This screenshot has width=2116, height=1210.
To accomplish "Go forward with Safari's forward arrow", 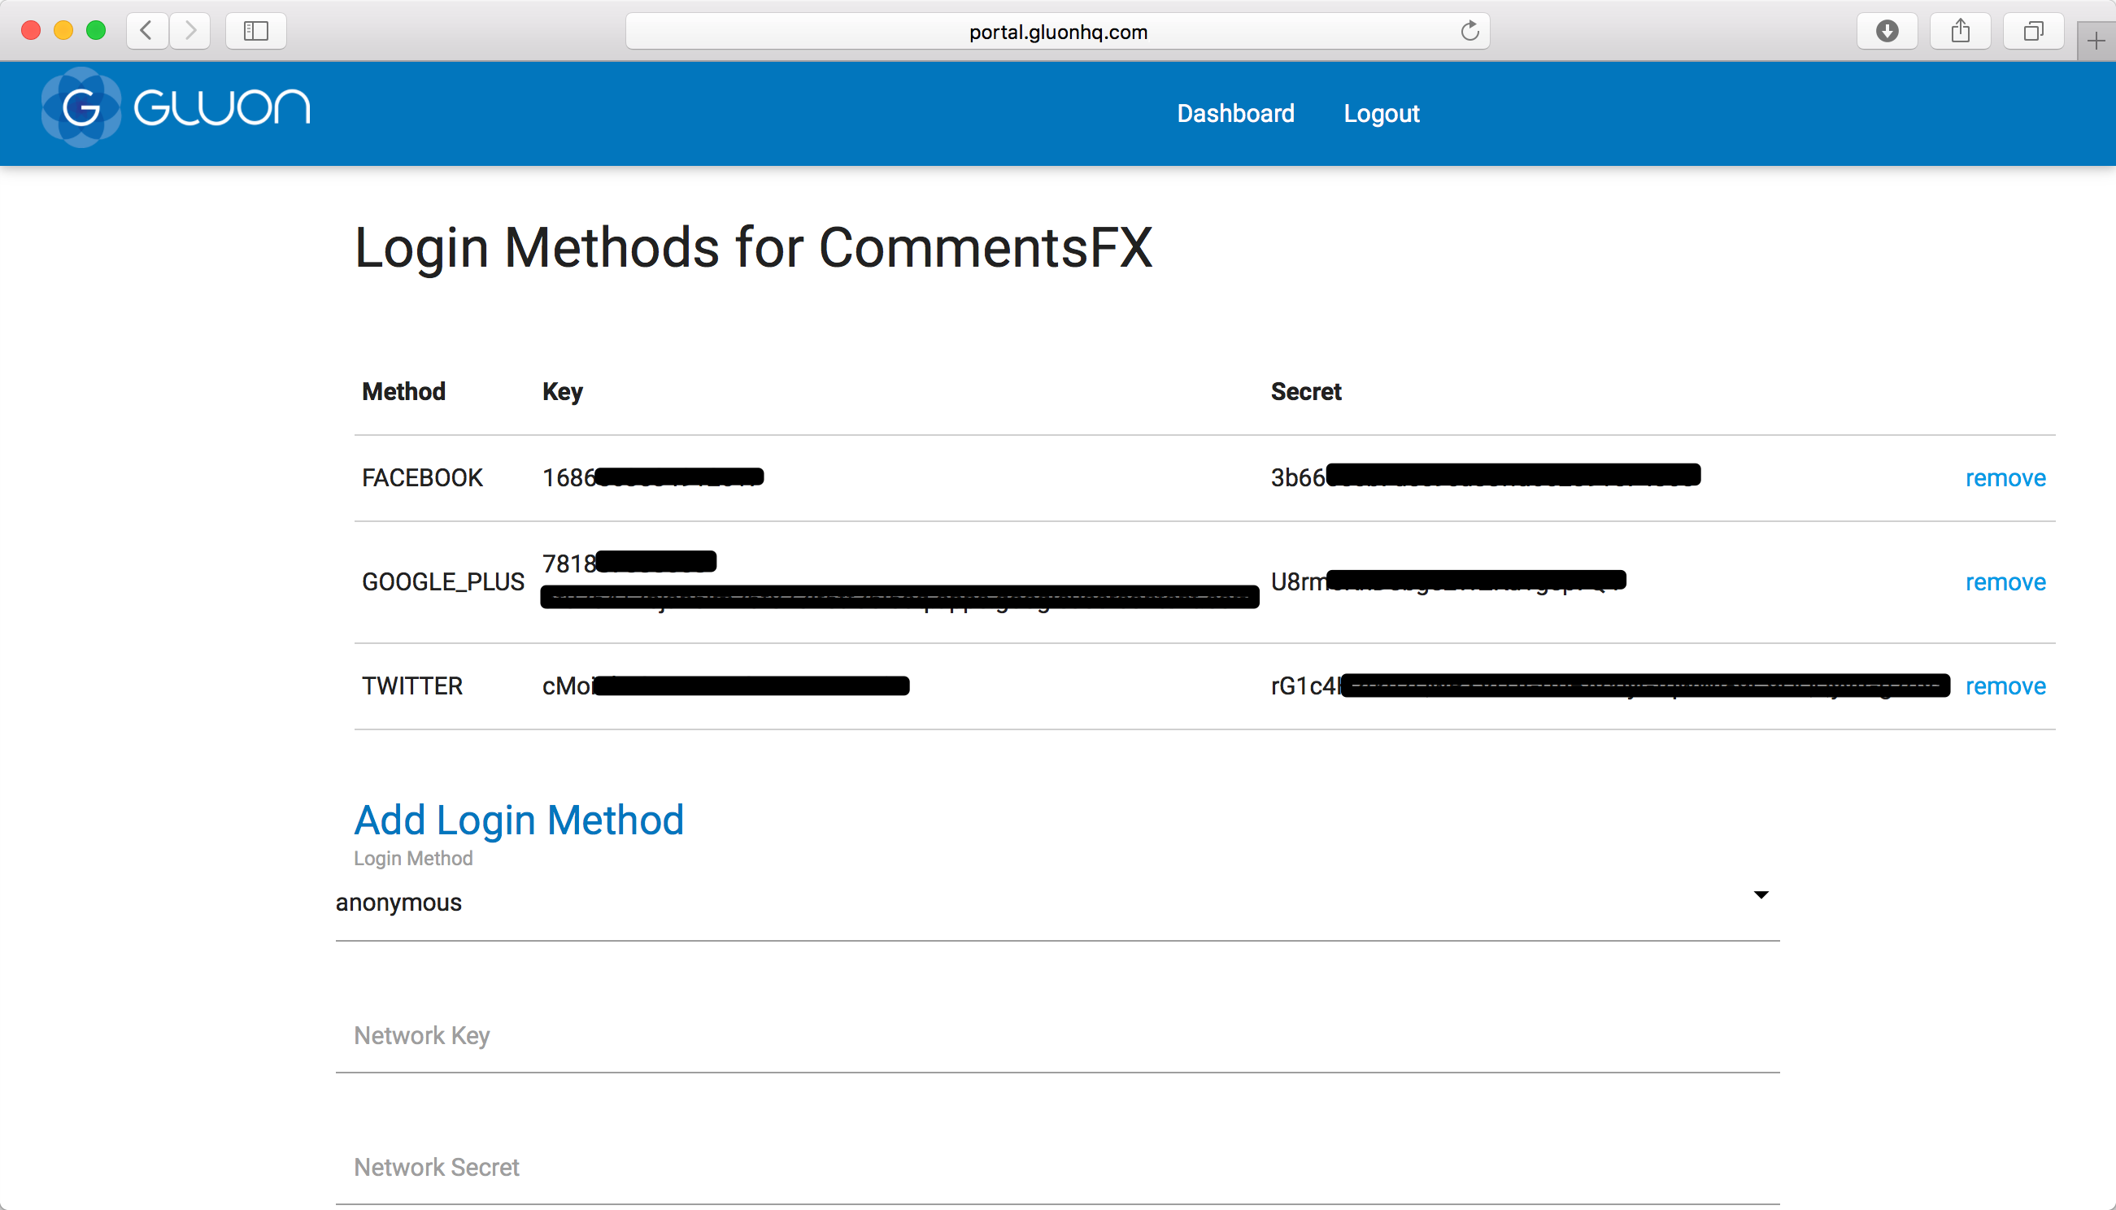I will (190, 31).
